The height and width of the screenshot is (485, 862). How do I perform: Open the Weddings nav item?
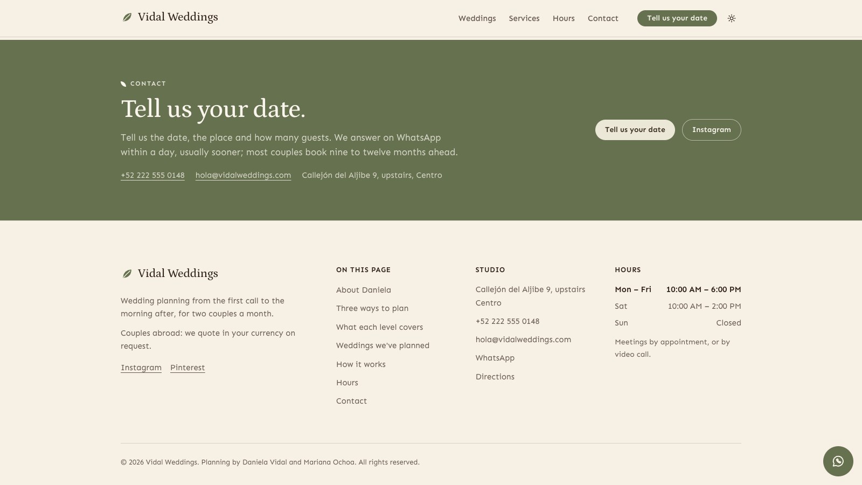point(477,18)
